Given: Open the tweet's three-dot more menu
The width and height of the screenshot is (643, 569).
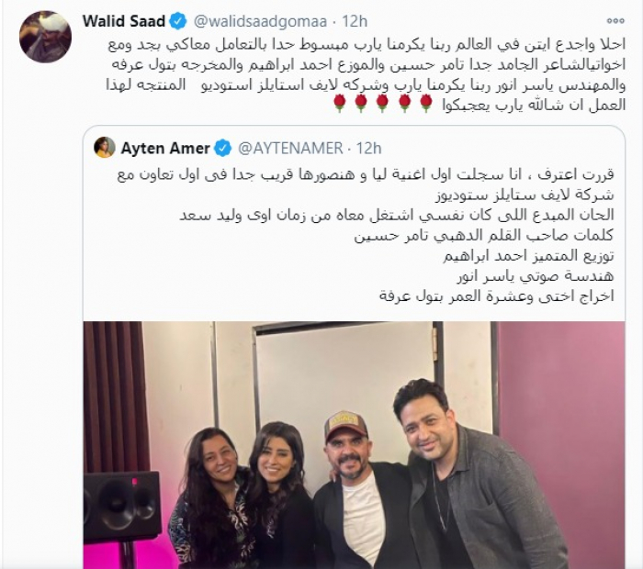Looking at the screenshot, I should (615, 20).
